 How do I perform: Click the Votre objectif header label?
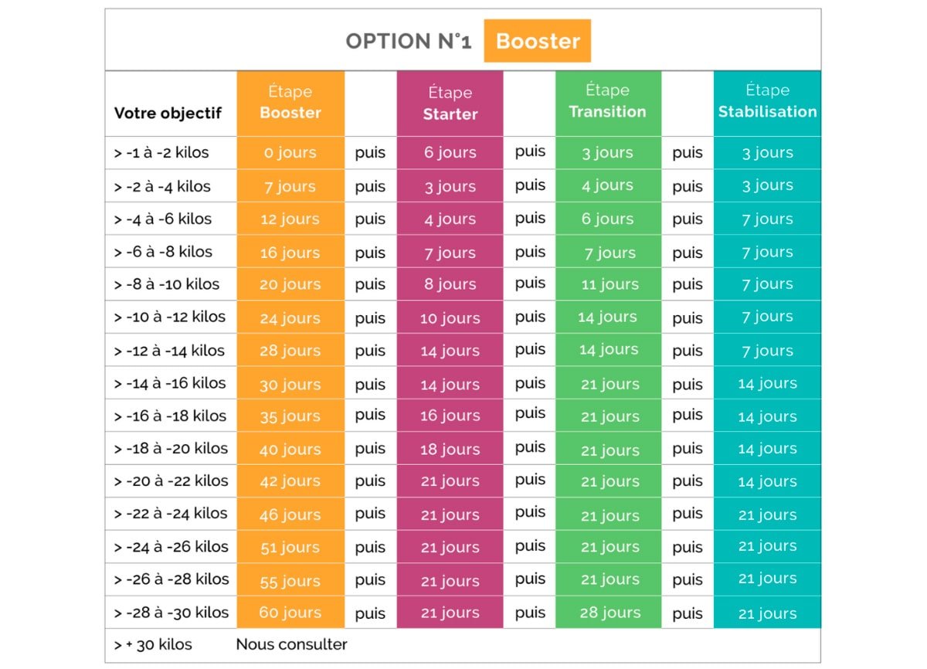168,113
